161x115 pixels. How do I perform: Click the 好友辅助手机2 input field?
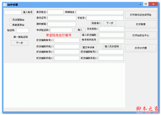tap(67, 58)
